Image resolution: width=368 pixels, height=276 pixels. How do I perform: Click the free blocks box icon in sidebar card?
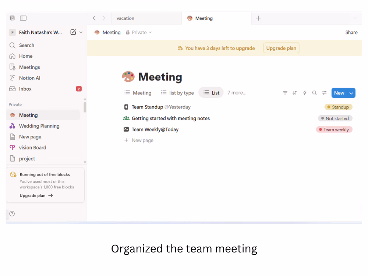[13, 174]
